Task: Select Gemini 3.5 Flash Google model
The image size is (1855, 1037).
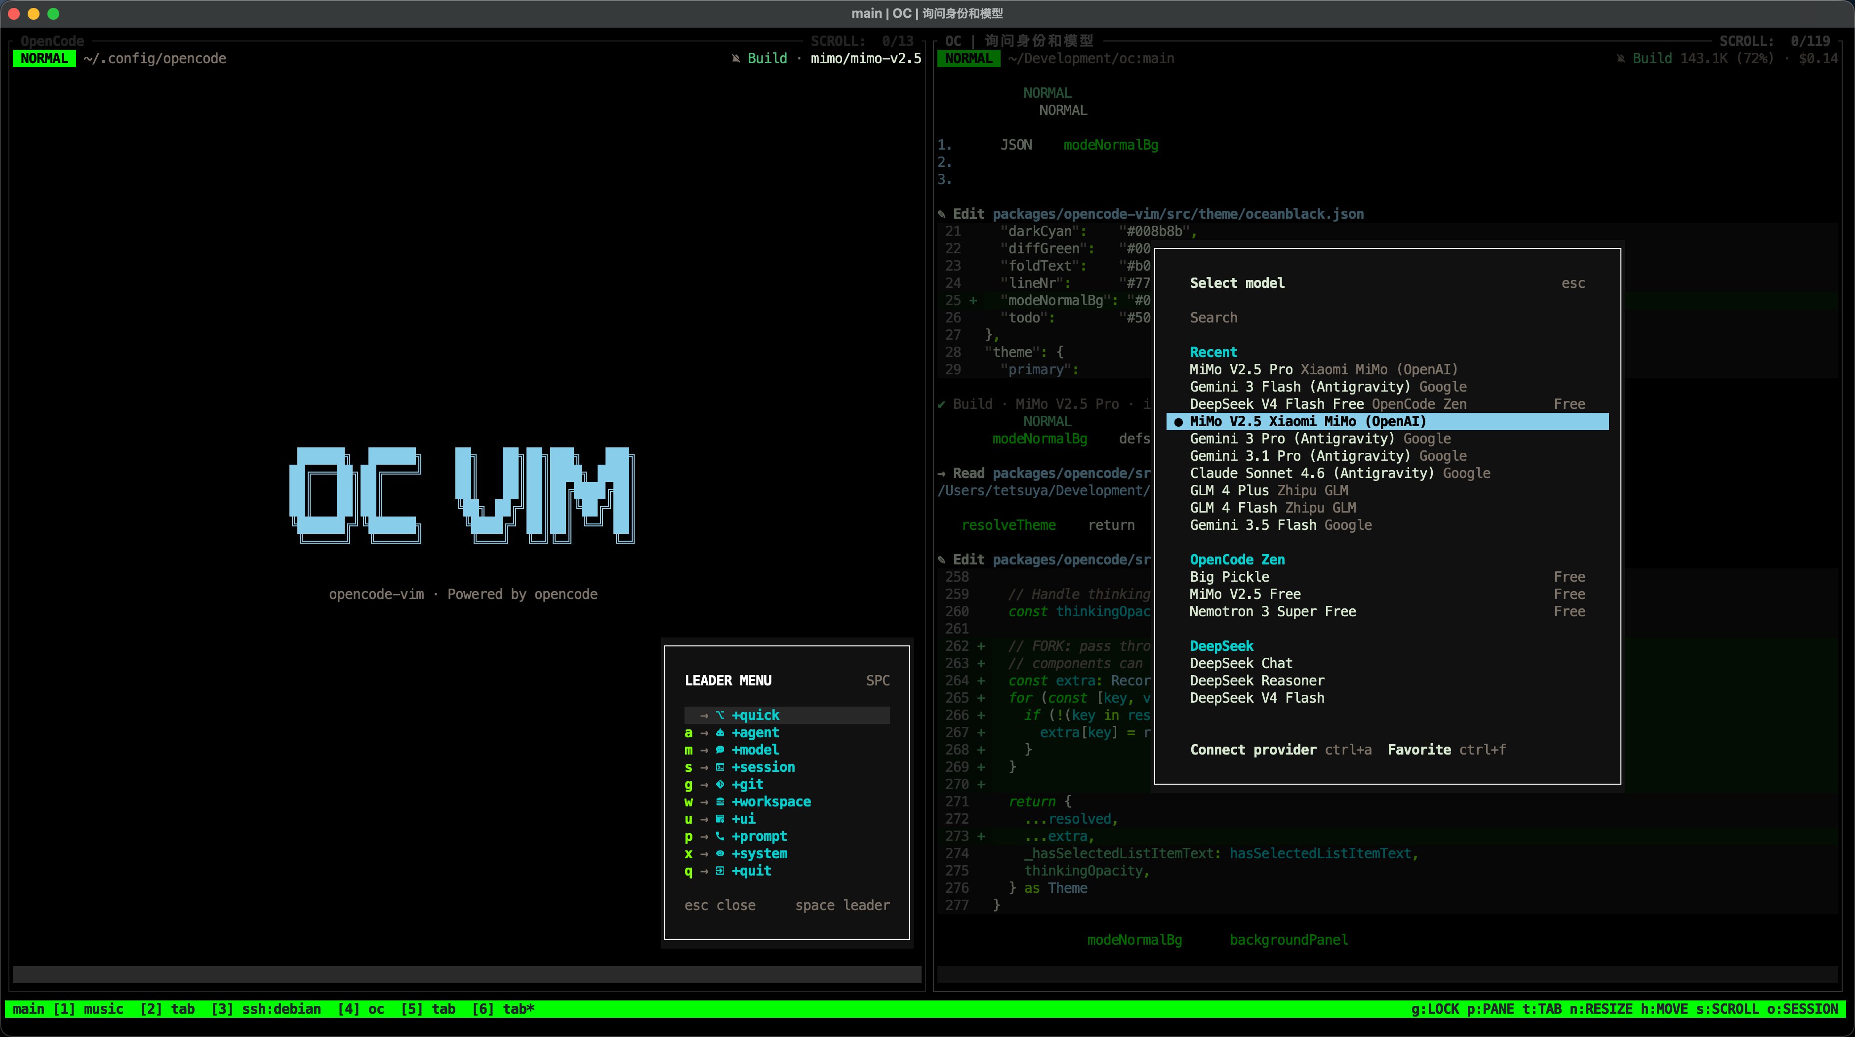Action: [x=1387, y=525]
